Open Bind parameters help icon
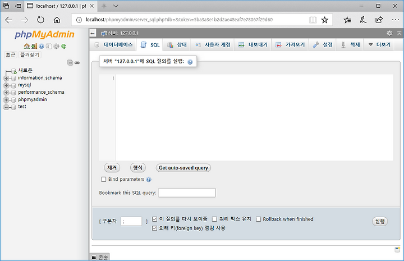Screen dimensions: 404x261 (x=149, y=180)
